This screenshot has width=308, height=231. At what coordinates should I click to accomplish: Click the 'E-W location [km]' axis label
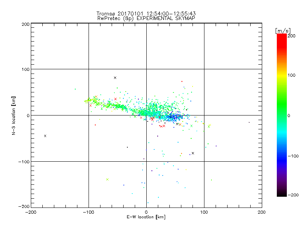tap(146, 217)
